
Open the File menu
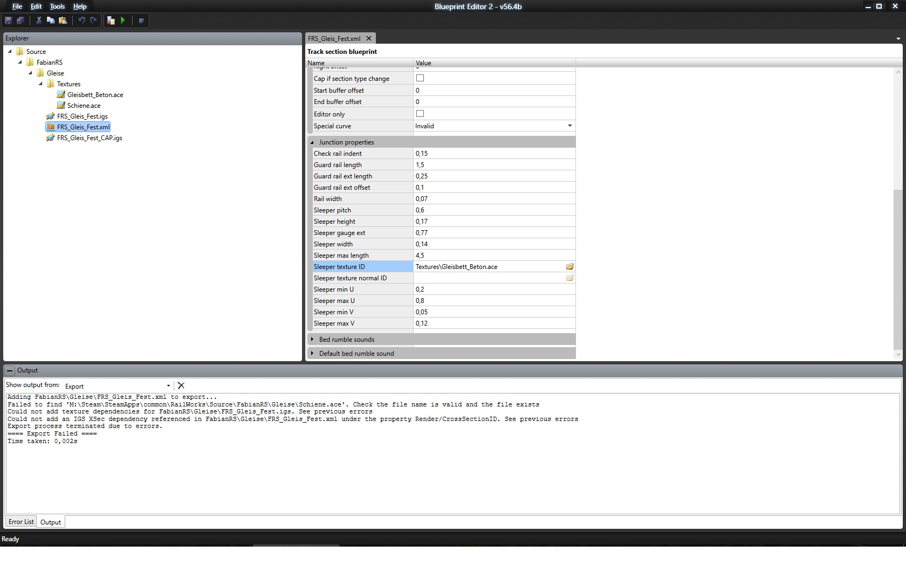tap(17, 6)
